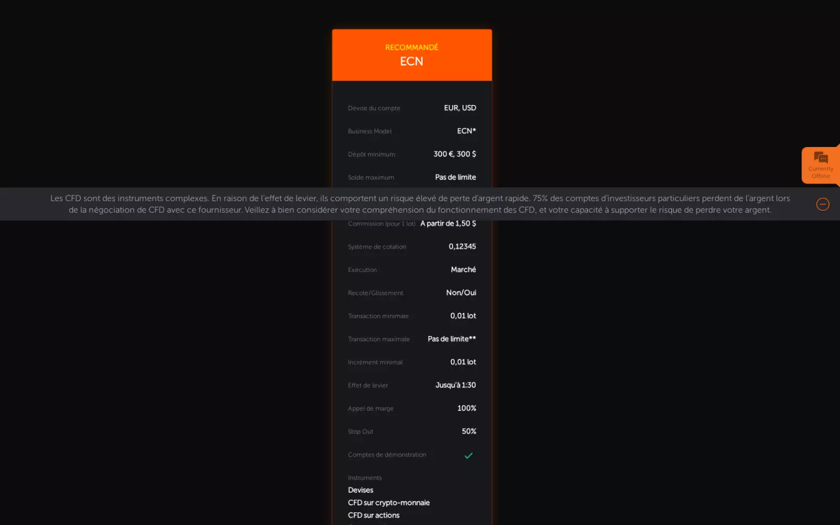Click the "Transaction minimale" label

(x=379, y=317)
